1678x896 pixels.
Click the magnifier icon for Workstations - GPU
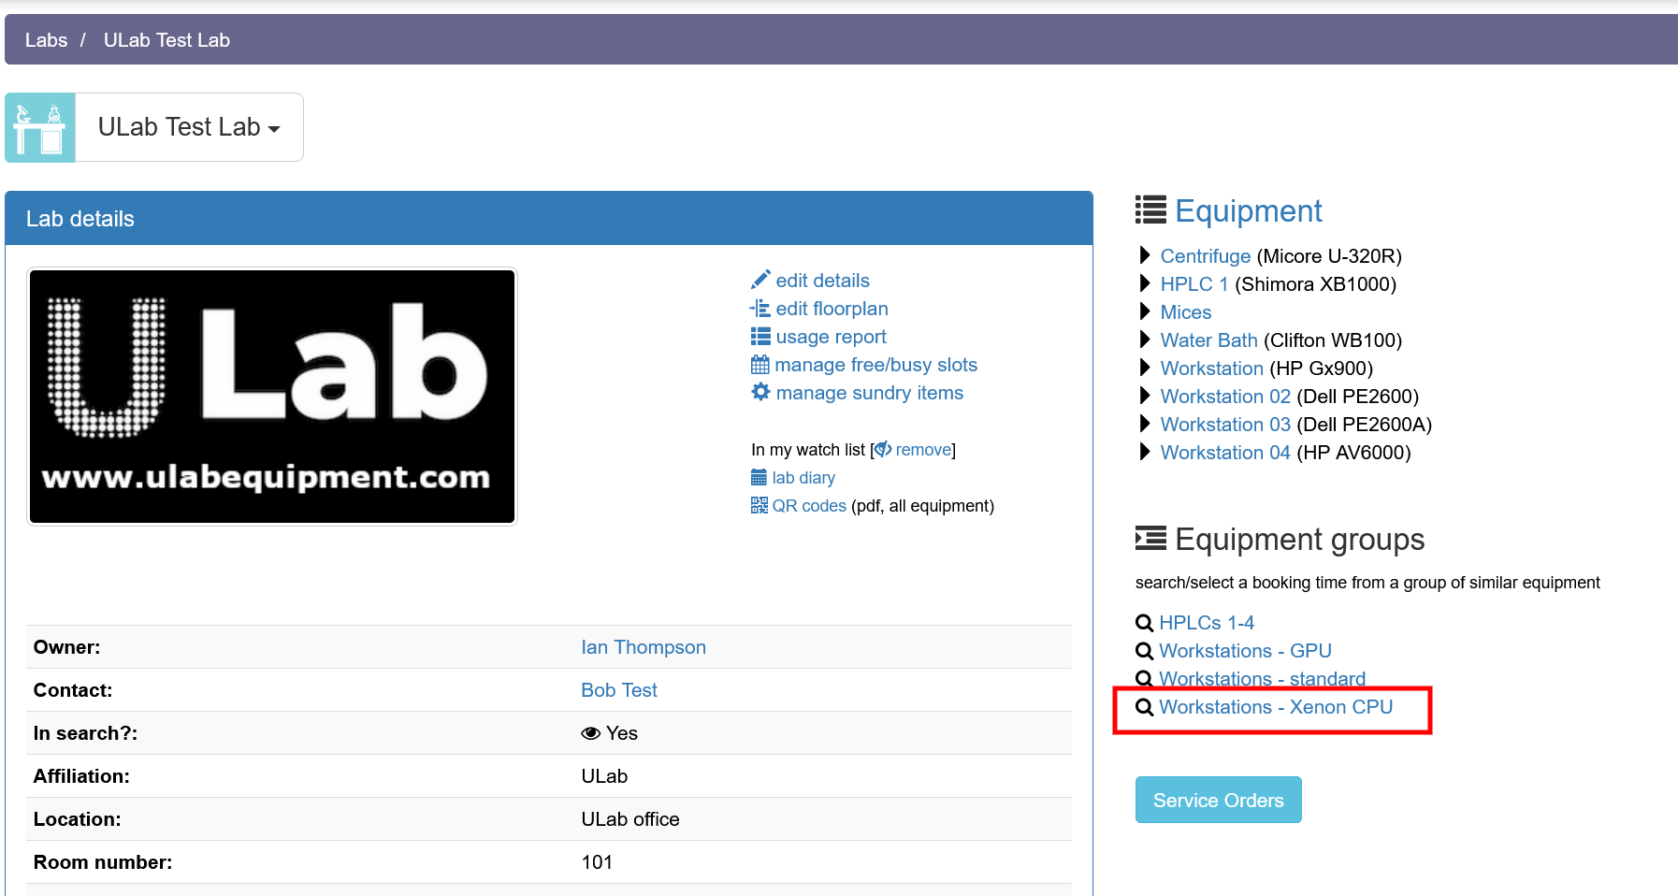1145,651
